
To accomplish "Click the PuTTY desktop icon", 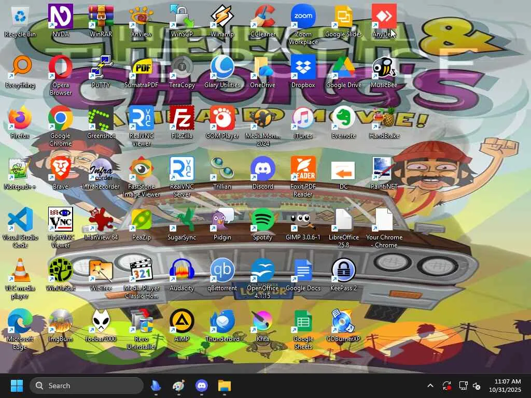I will [101, 67].
